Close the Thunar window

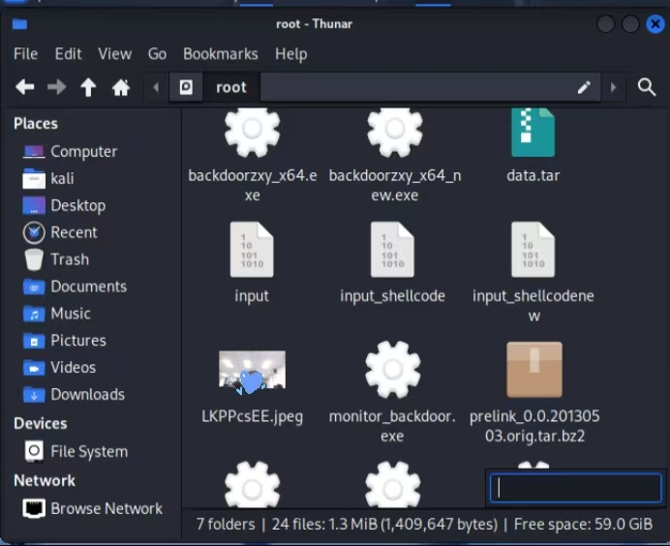(655, 24)
